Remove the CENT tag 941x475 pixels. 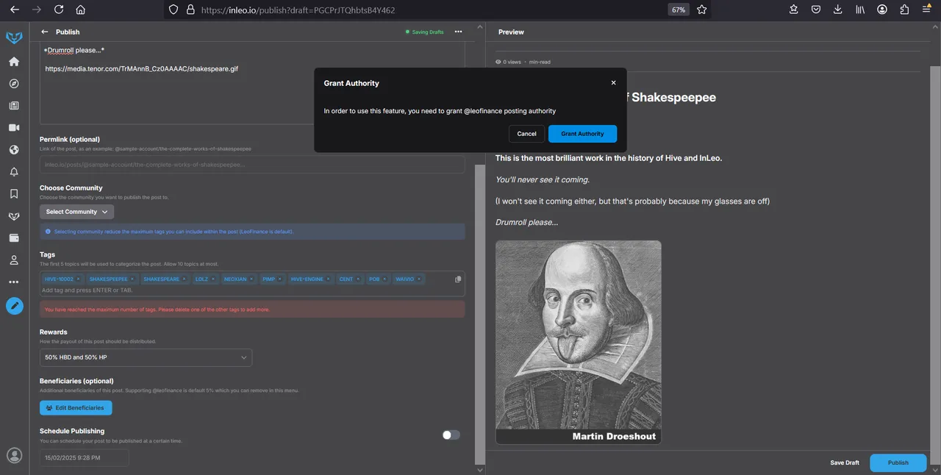pyautogui.click(x=358, y=279)
